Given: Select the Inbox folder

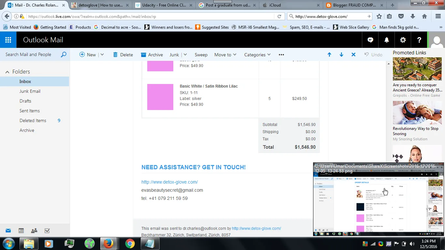Looking at the screenshot, I should tap(35, 81).
